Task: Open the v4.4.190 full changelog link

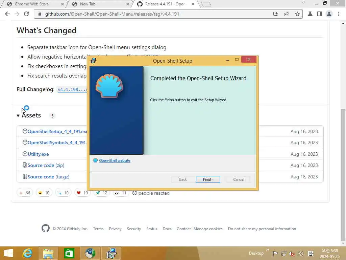Action: click(x=72, y=89)
